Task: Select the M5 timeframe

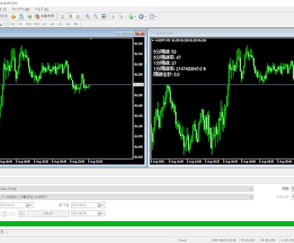Action: click(x=20, y=24)
